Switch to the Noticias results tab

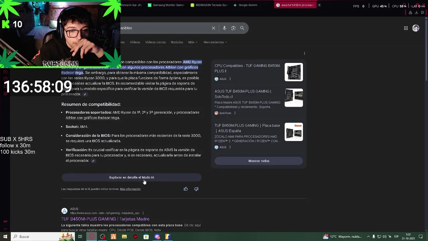coord(177,42)
